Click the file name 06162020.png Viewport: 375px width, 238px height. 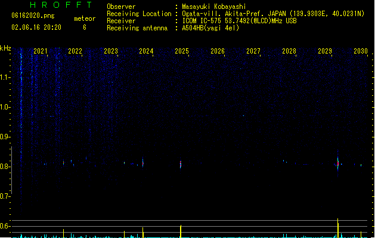[33, 15]
